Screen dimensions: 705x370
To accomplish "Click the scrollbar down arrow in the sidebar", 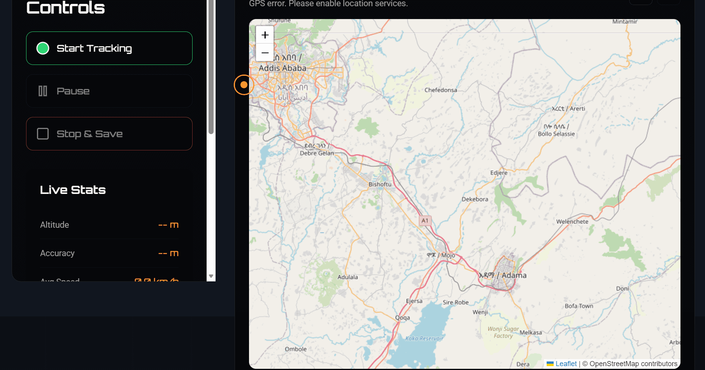I will pos(212,276).
